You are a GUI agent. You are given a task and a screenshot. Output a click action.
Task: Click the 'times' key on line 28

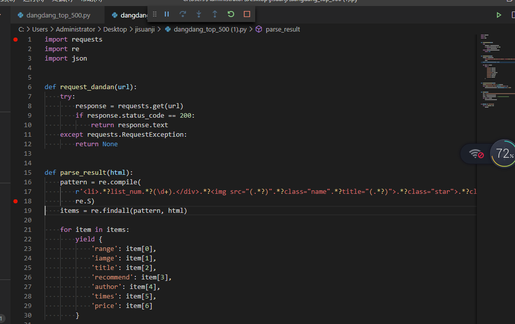[x=104, y=296]
